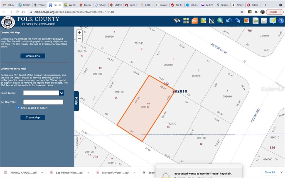Click the notepad with pencil icon
The height and width of the screenshot is (178, 285).
(x=272, y=21)
